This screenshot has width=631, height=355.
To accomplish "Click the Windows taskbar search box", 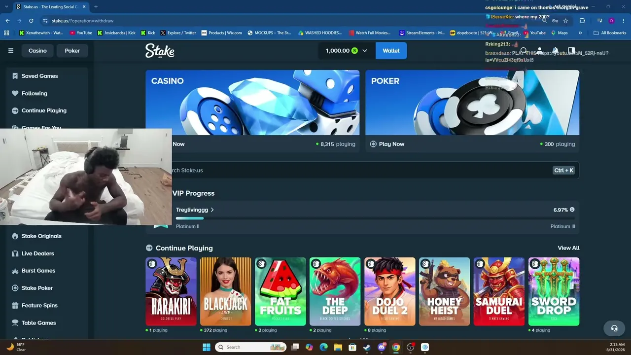I will pos(250,347).
